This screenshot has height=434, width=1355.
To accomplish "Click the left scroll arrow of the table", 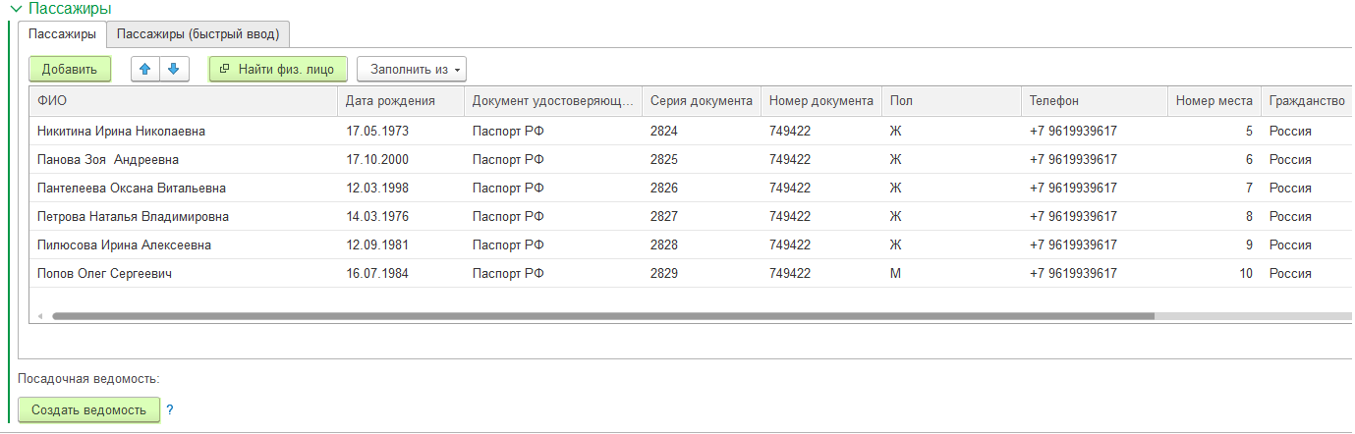I will 40,316.
